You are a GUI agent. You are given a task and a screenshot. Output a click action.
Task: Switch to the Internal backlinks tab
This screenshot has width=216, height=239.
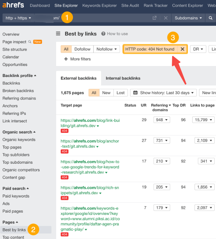pyautogui.click(x=123, y=78)
